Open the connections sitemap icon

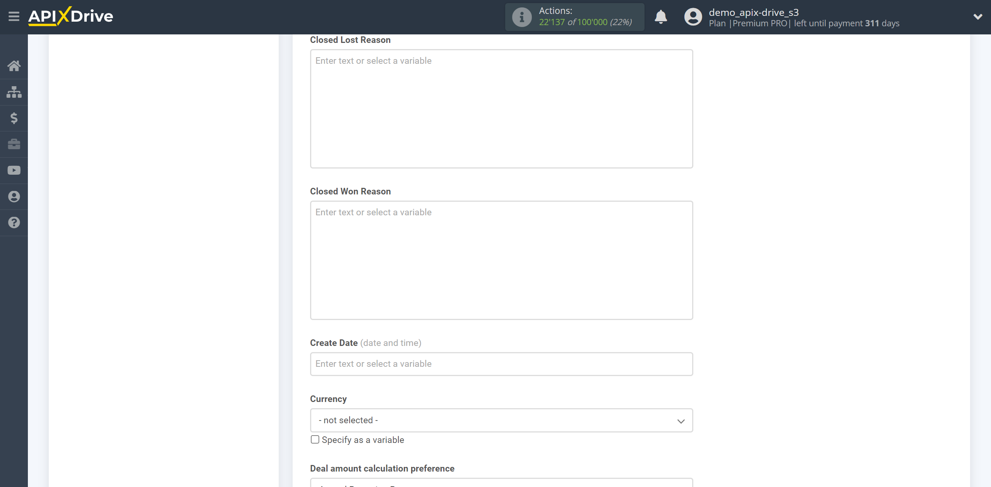click(x=14, y=92)
